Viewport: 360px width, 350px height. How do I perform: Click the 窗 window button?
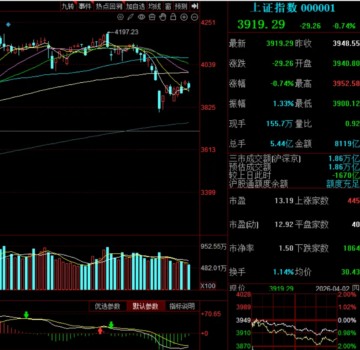[168, 6]
